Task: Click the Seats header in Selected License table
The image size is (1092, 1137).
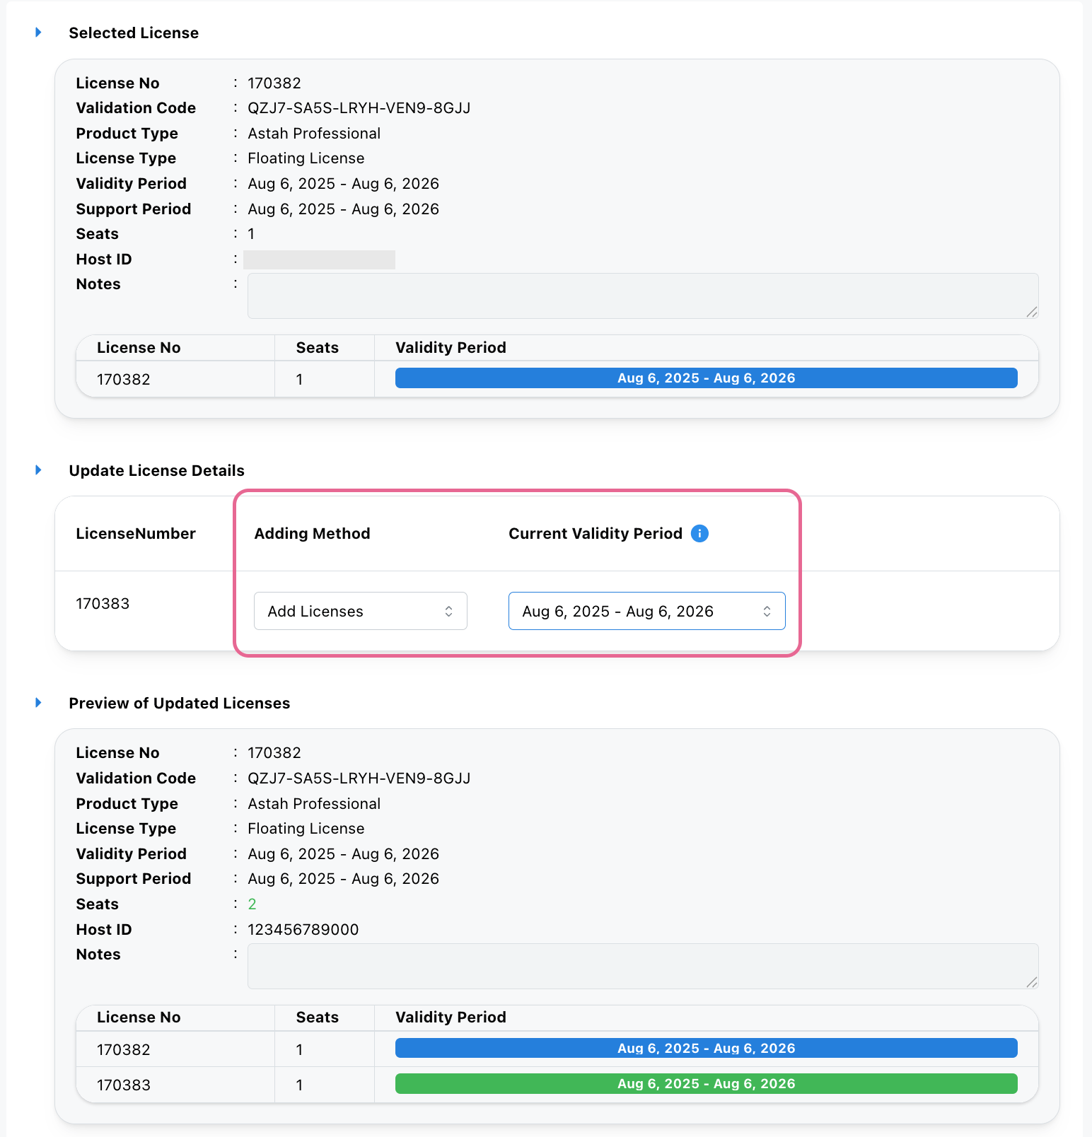Action: tap(318, 348)
